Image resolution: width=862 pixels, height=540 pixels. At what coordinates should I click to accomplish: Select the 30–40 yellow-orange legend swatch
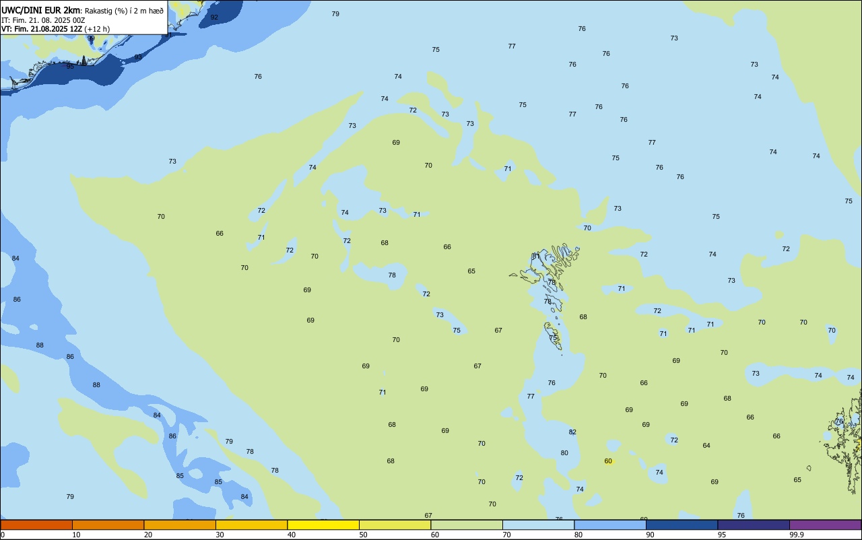point(251,525)
